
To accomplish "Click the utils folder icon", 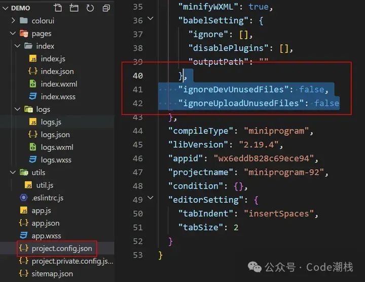I will 24,172.
